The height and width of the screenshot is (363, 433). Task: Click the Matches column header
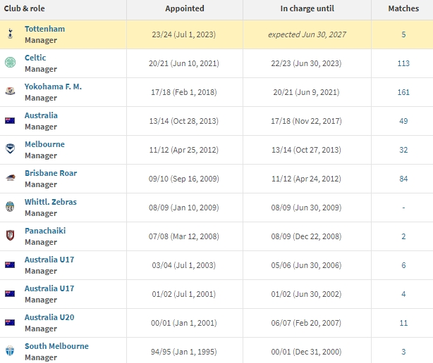[x=403, y=8]
